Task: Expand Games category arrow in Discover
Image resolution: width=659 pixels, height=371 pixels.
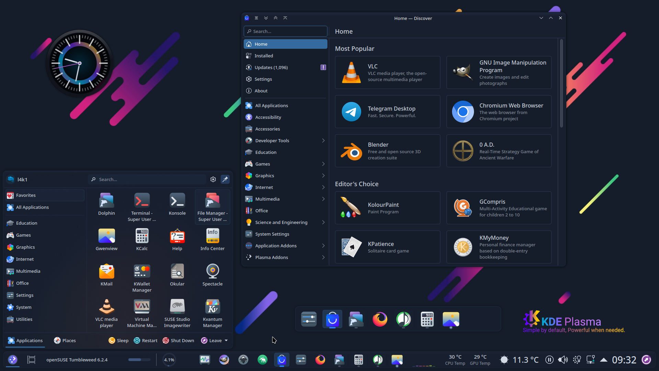Action: coord(323,164)
